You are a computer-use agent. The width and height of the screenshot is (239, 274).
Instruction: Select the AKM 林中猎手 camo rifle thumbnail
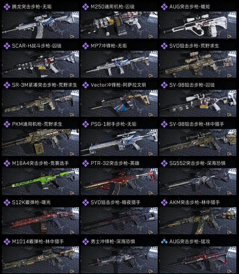[198, 221]
